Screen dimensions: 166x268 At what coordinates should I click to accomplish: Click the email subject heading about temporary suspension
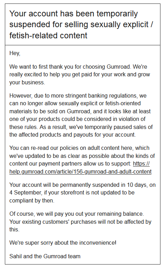81,24
